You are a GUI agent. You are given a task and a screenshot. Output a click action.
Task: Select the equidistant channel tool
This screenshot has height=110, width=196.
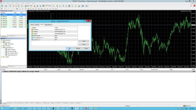[x=17, y=9]
